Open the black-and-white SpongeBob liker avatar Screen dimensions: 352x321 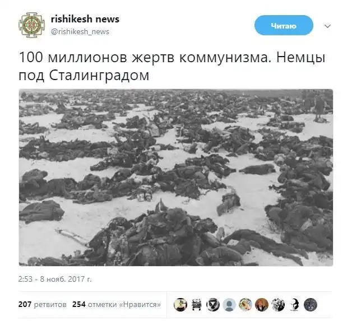197,305
